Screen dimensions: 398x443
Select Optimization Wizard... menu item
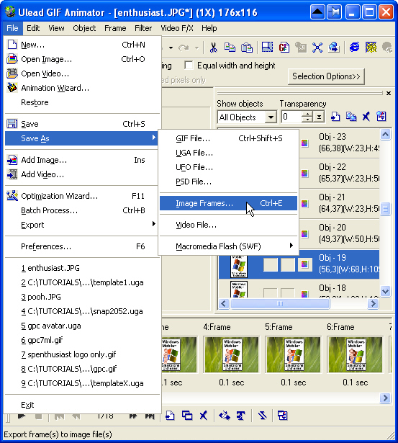(x=81, y=196)
